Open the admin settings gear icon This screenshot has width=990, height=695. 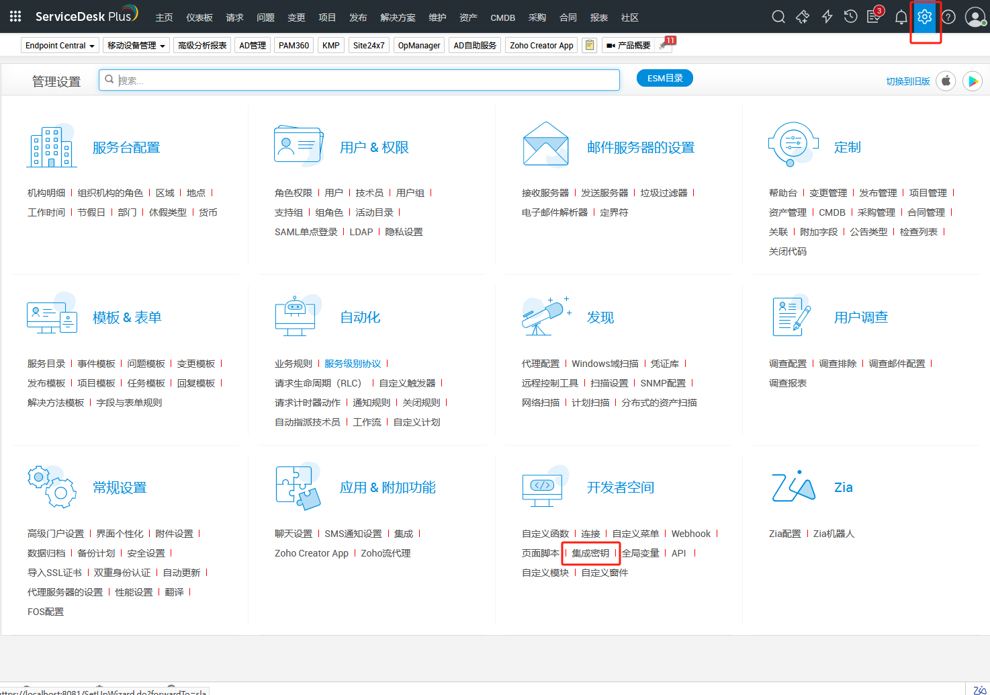pyautogui.click(x=925, y=17)
